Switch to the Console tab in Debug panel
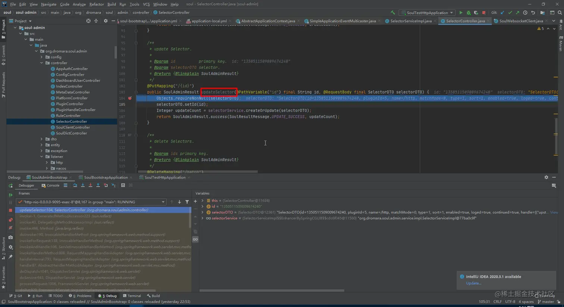Screen dimensions: 564x307 pyautogui.click(x=50, y=185)
